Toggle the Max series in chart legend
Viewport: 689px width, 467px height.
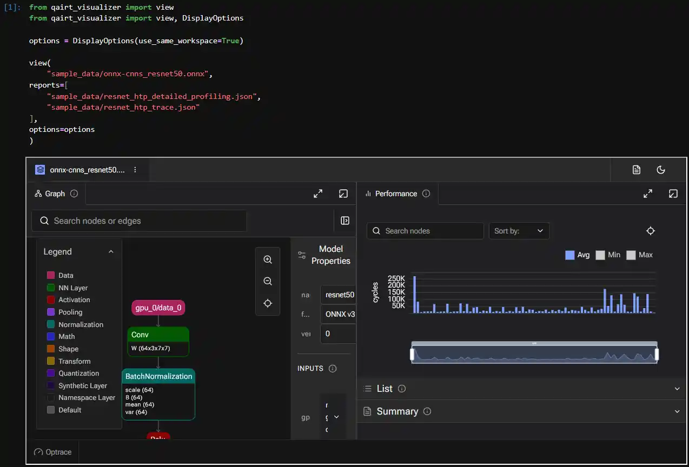click(639, 255)
